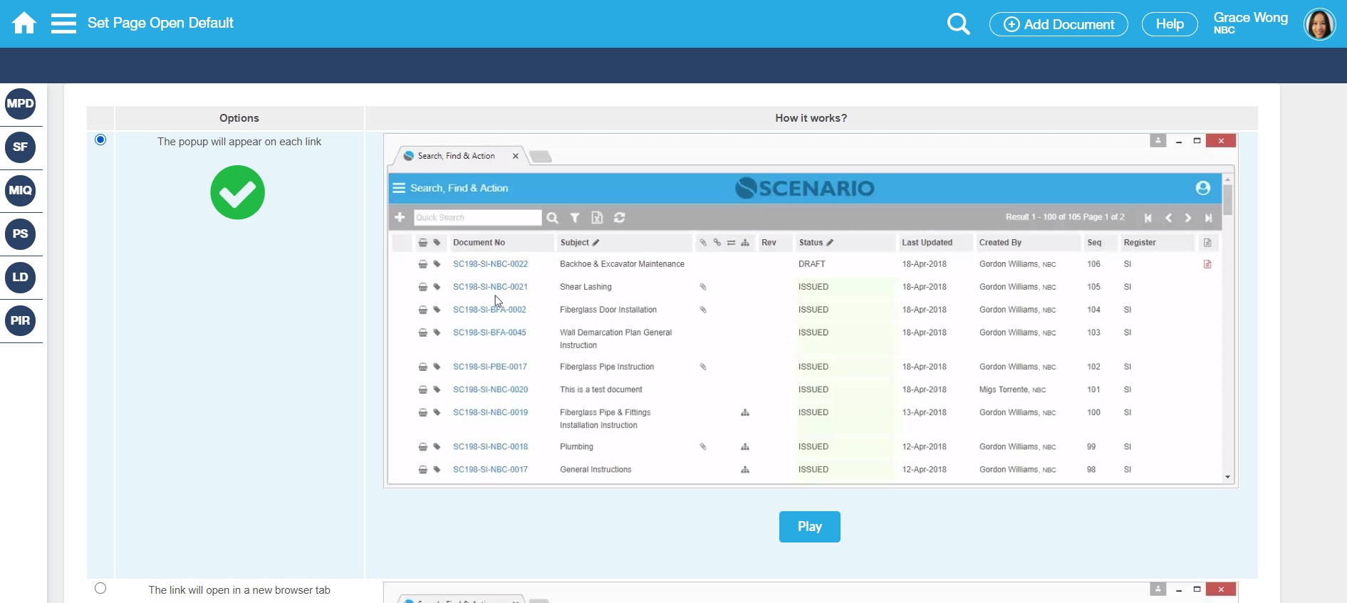Viewport: 1347px width, 603px height.
Task: Open the Help button
Action: click(1169, 24)
